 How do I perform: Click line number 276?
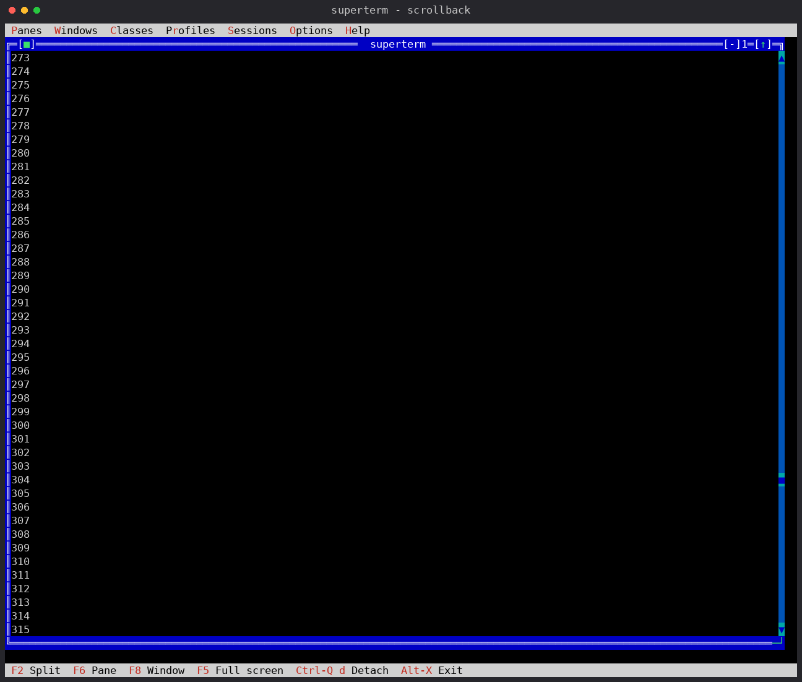coord(20,98)
